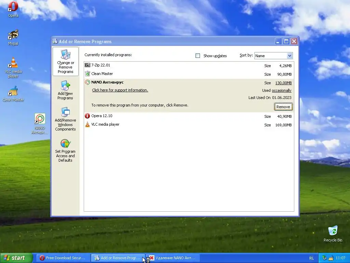Select the Clean Master program row
Viewport: 350px width, 263px height.
[x=189, y=74]
